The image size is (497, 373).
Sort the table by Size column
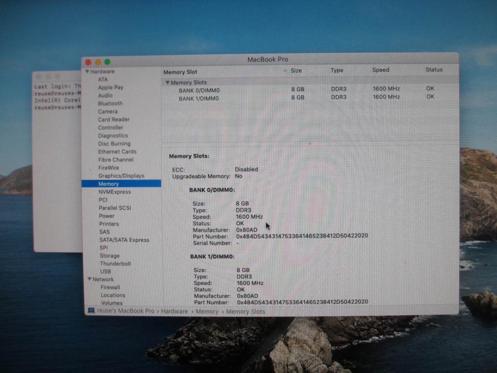pyautogui.click(x=296, y=70)
